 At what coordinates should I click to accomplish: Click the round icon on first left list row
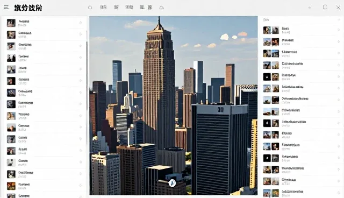(x=81, y=23)
